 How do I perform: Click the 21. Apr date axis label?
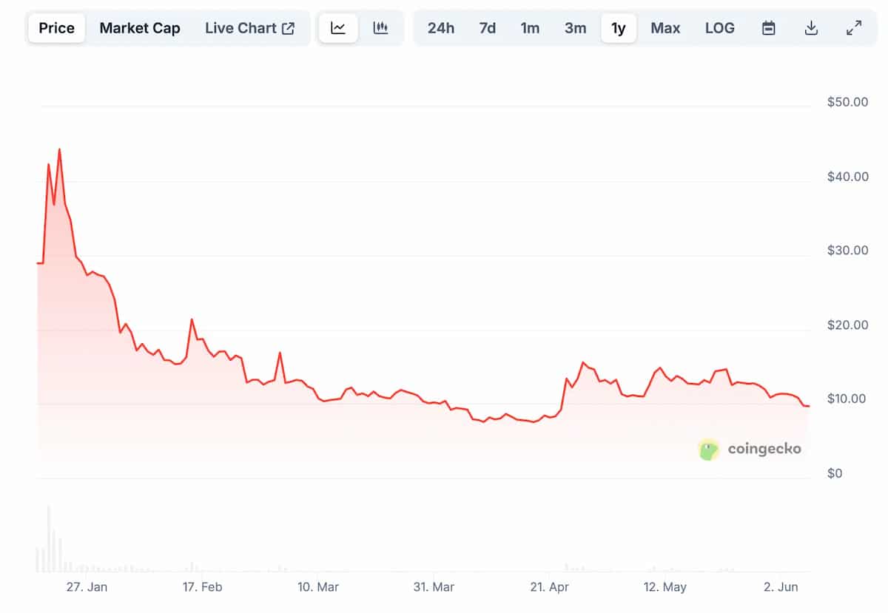coord(549,587)
